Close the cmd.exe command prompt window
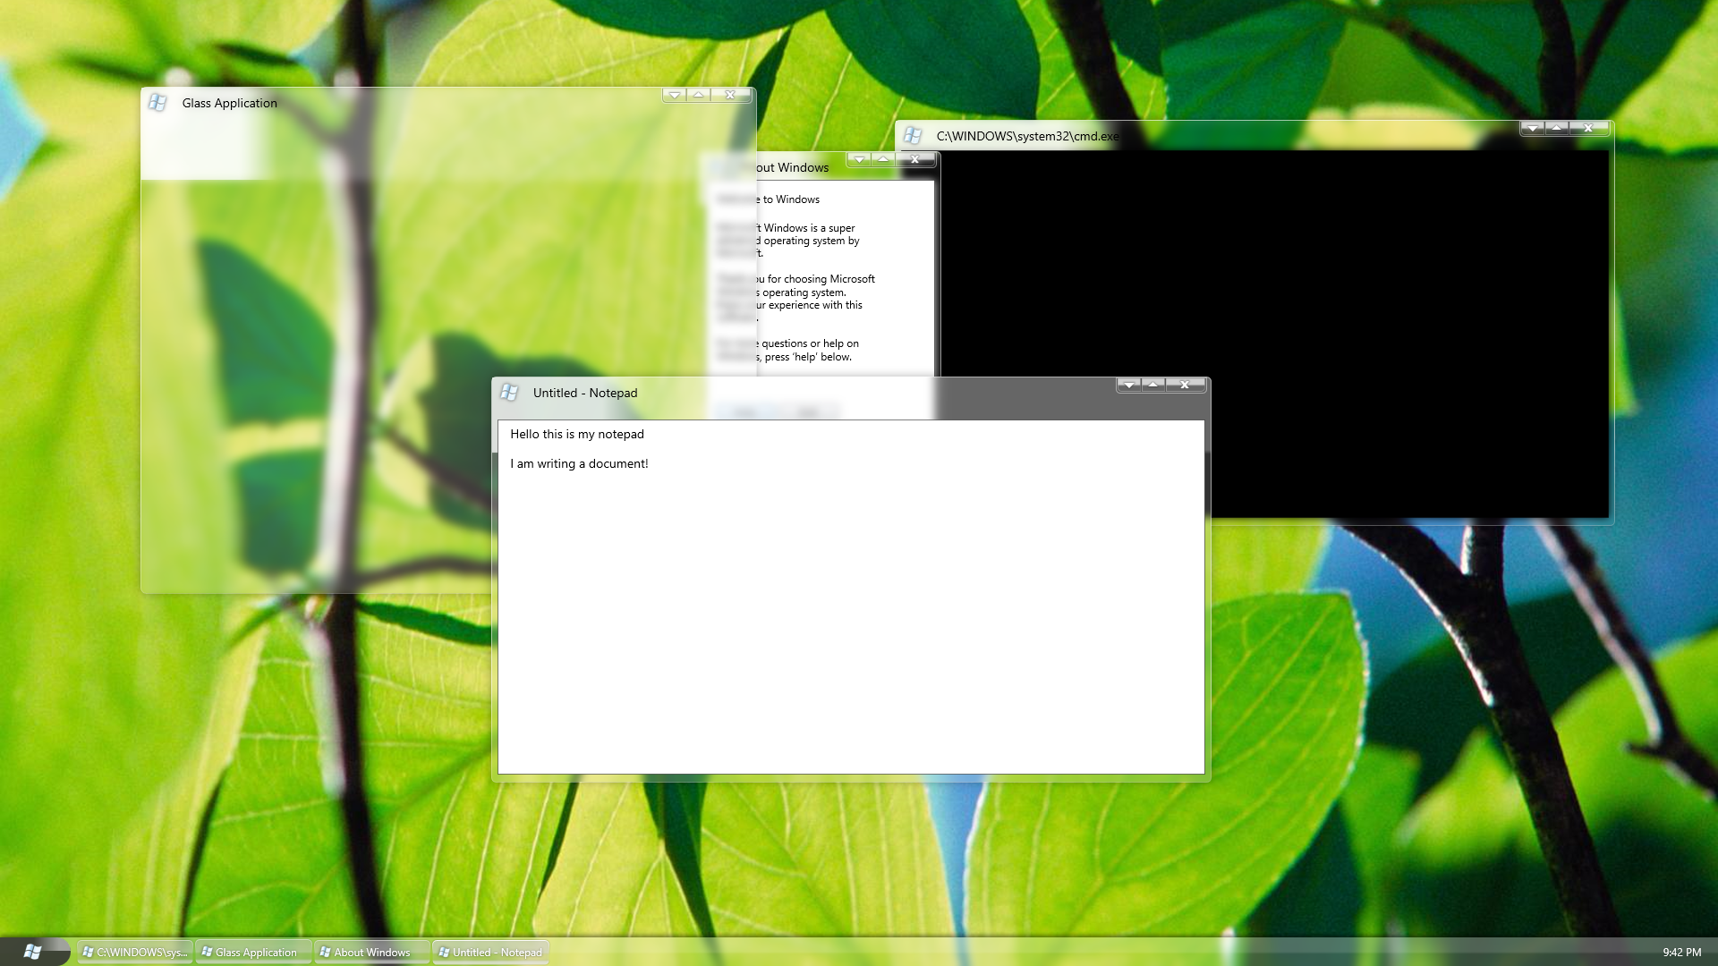Image resolution: width=1718 pixels, height=966 pixels. pyautogui.click(x=1588, y=128)
